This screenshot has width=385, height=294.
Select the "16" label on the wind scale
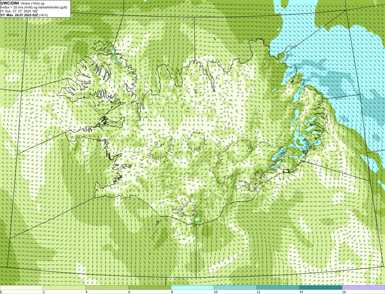tap(344, 292)
